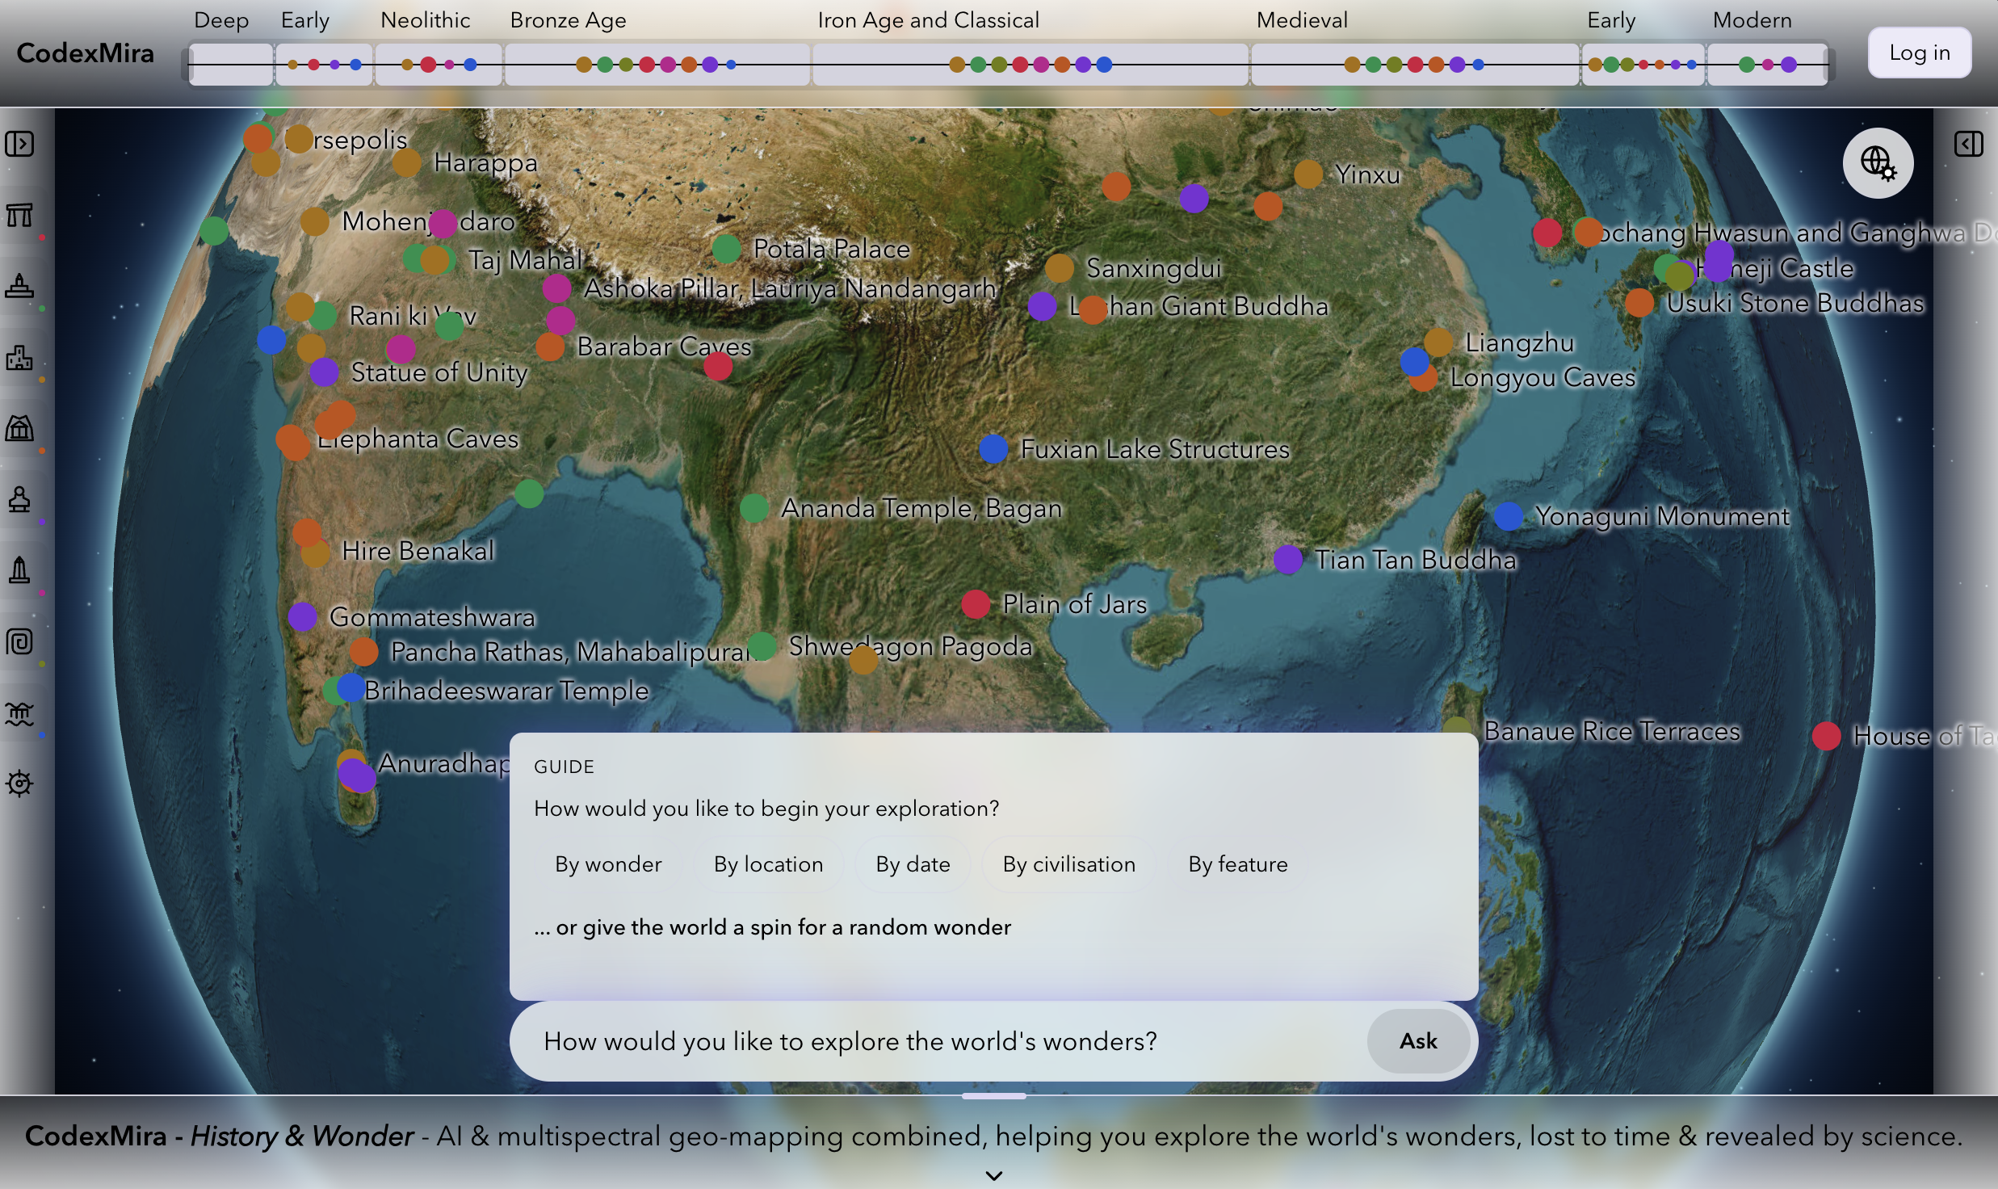Expand the left sidebar panel
The height and width of the screenshot is (1189, 1998).
tap(19, 144)
